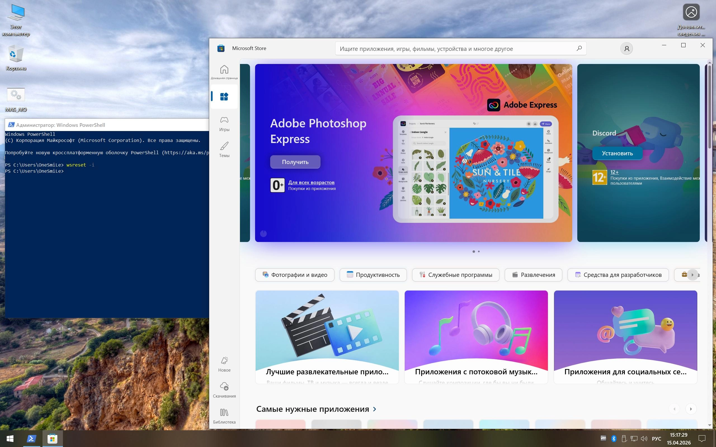Open the Games section icon

224,120
